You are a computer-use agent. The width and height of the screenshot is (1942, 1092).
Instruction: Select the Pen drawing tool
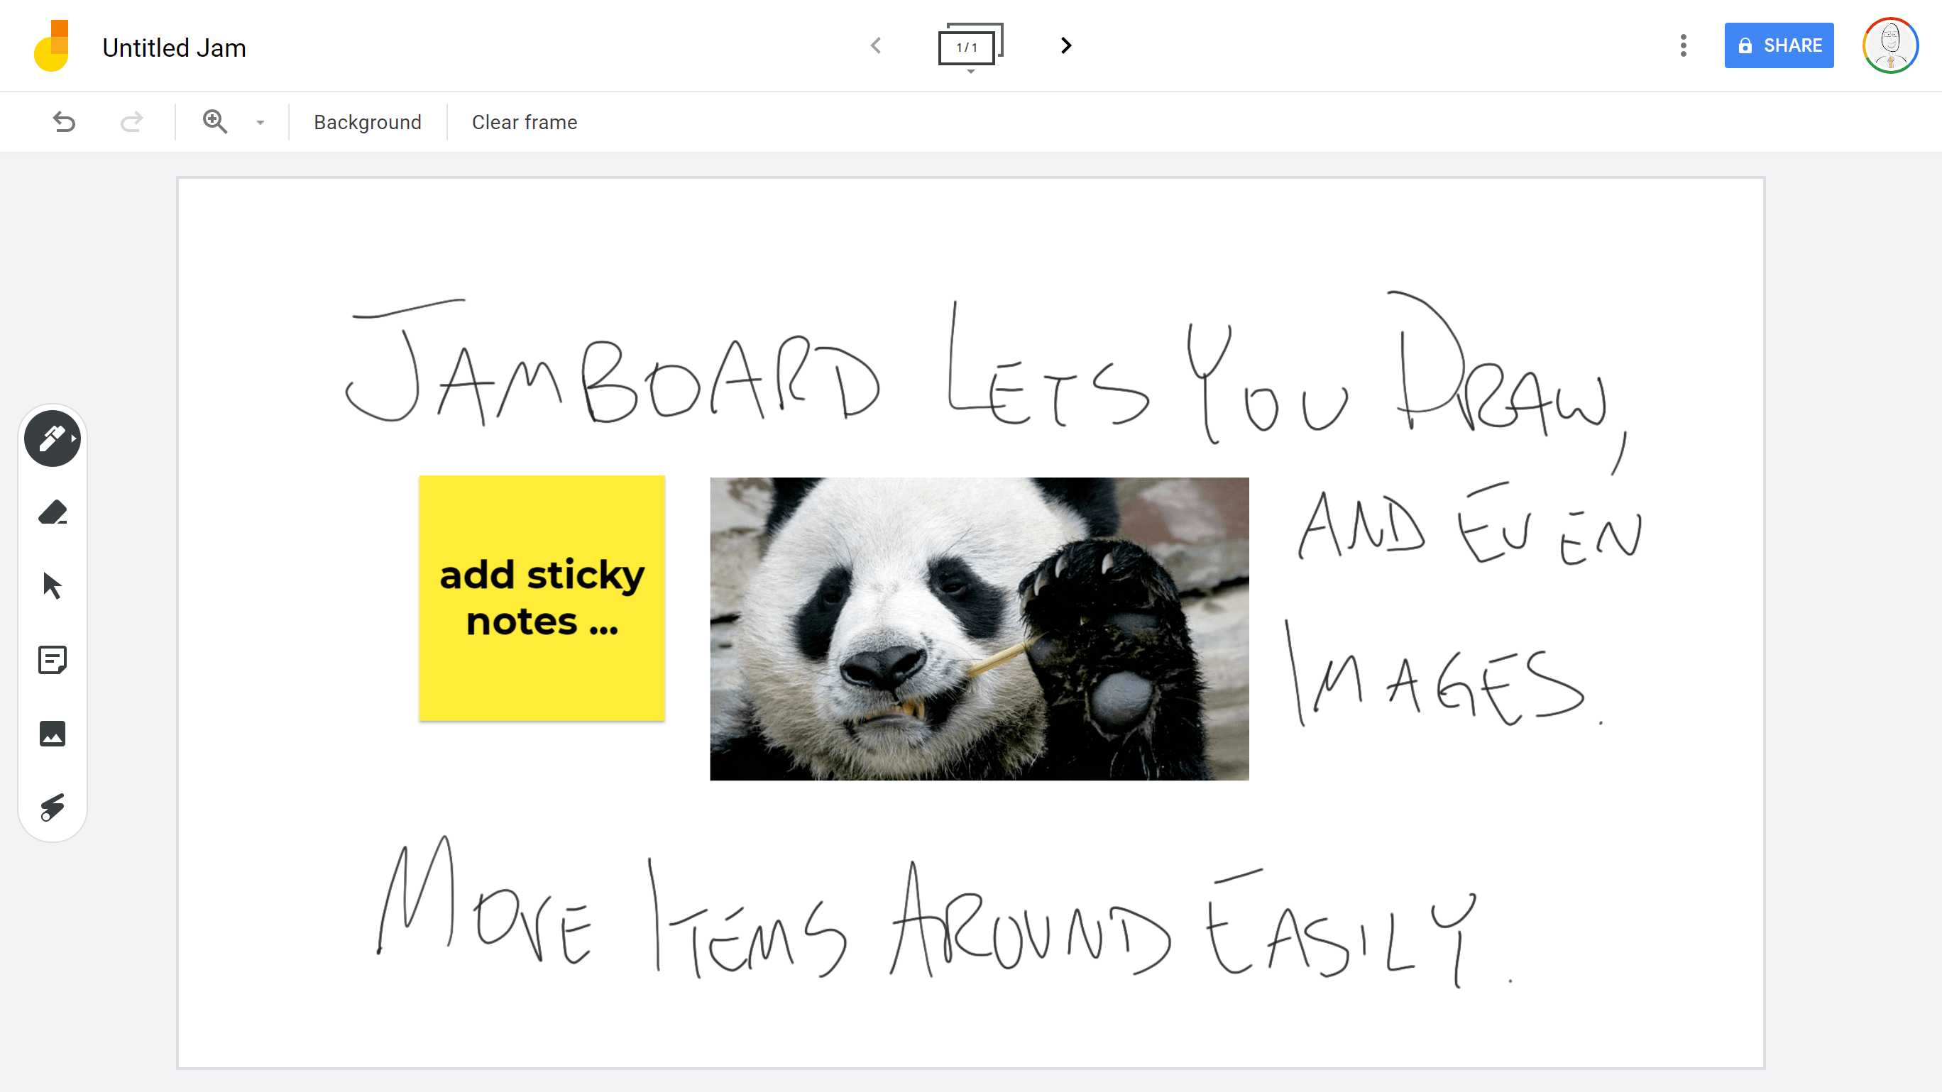52,439
